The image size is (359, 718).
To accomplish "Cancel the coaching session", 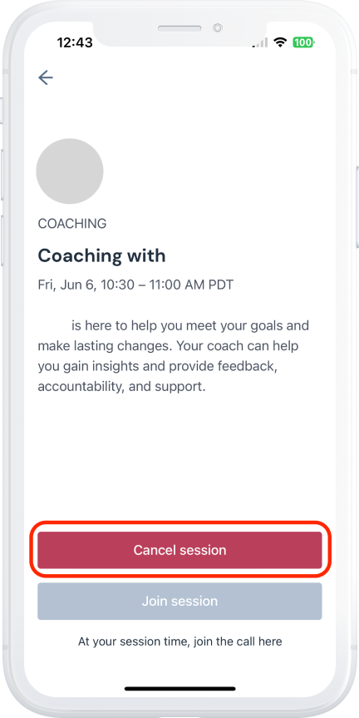I will [x=179, y=550].
